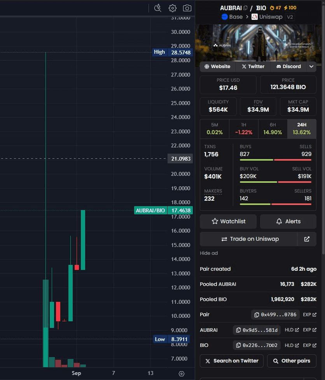
Task: Click the VOLUME $401K stat
Action: point(213,173)
